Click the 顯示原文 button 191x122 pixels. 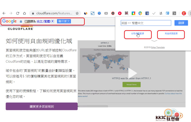pyautogui.click(x=64, y=21)
